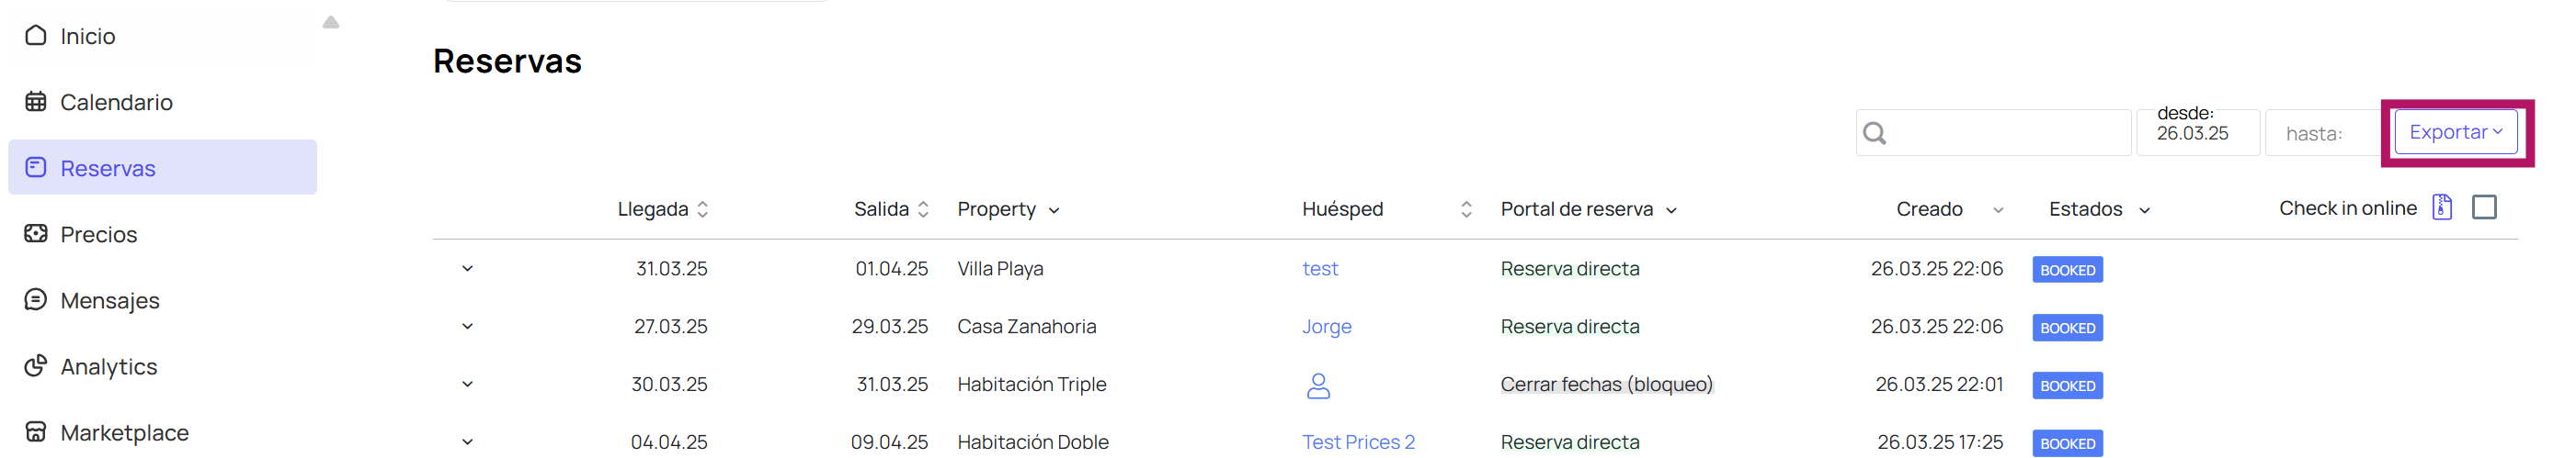This screenshot has height=458, width=2576.
Task: Click the Check in online document icon
Action: 2442,207
